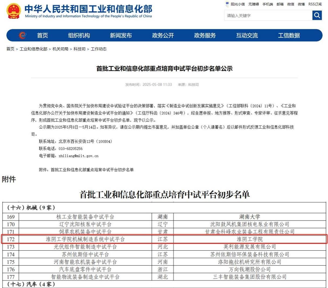This screenshot has width=328, height=288.
Task: Click the (十六) 机械 (9家) section header row
Action: (164, 208)
